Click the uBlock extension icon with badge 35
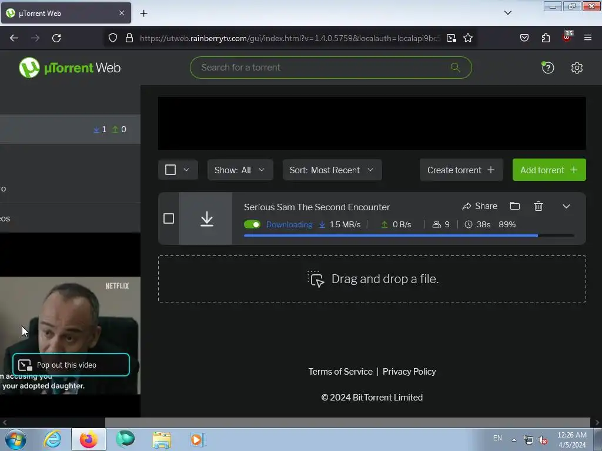Viewport: 602px width, 451px height. (x=567, y=37)
